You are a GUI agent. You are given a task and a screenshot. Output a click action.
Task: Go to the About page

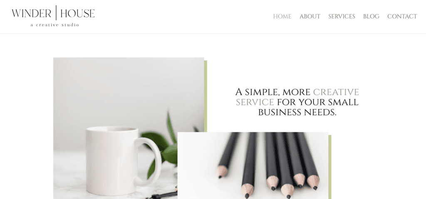click(310, 17)
